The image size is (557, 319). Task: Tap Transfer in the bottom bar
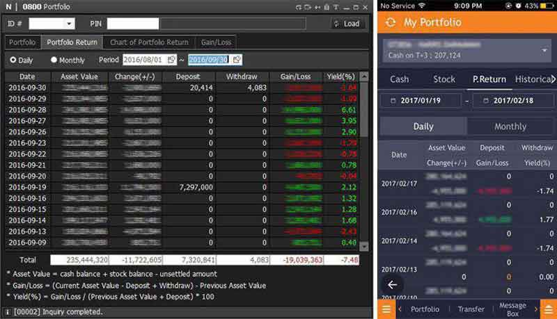click(x=471, y=309)
